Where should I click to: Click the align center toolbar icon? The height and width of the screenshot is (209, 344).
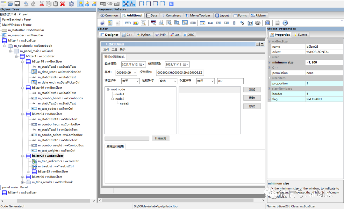[x=87, y=3]
